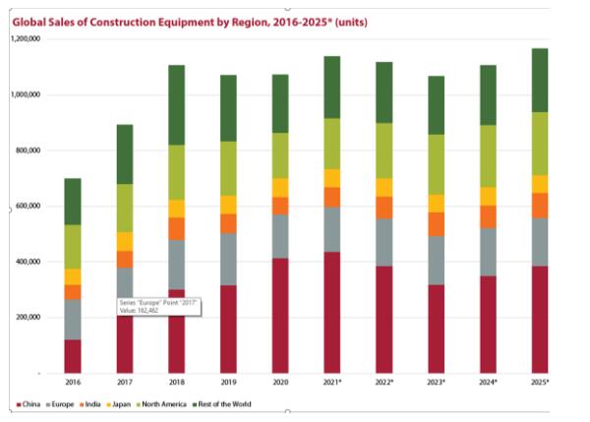Select the 2016 North America bar segment

pos(73,247)
